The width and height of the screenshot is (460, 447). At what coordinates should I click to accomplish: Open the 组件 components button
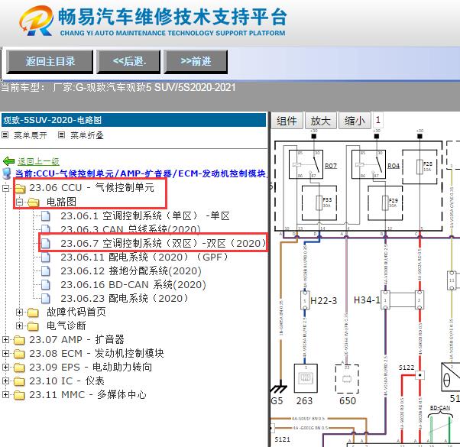(287, 121)
